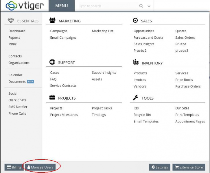Click the Support lifebuoy icon
Screen dimensions: 210x173
coord(52,62)
